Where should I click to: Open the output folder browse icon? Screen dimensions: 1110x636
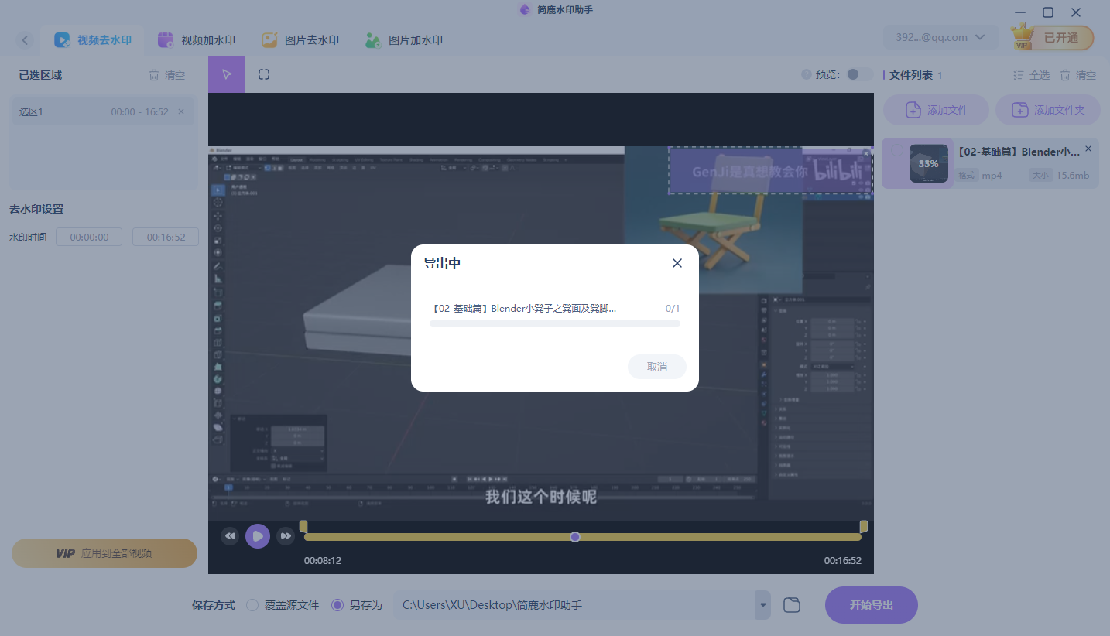[791, 605]
